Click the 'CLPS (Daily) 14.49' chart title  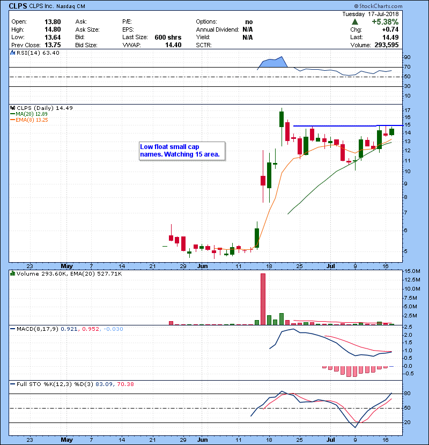point(45,108)
